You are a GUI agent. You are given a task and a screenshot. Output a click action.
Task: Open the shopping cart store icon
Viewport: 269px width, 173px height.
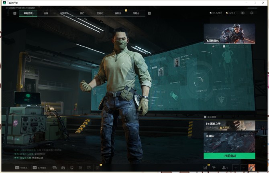tap(80, 168)
